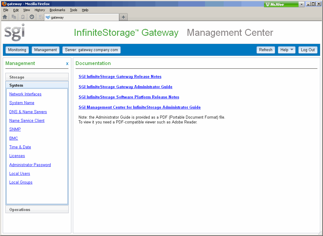
Task: Click the greyed sync icon beside gateway tab
Action: click(41, 17)
